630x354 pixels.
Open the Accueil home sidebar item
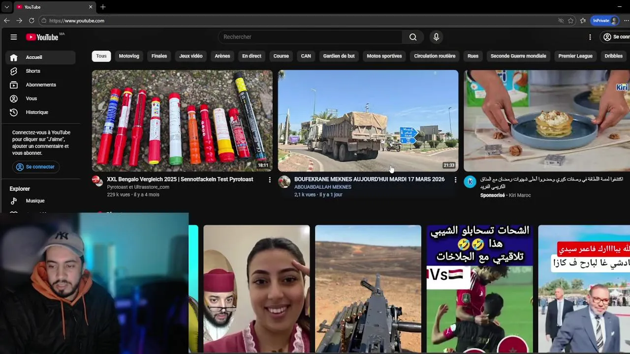point(41,57)
